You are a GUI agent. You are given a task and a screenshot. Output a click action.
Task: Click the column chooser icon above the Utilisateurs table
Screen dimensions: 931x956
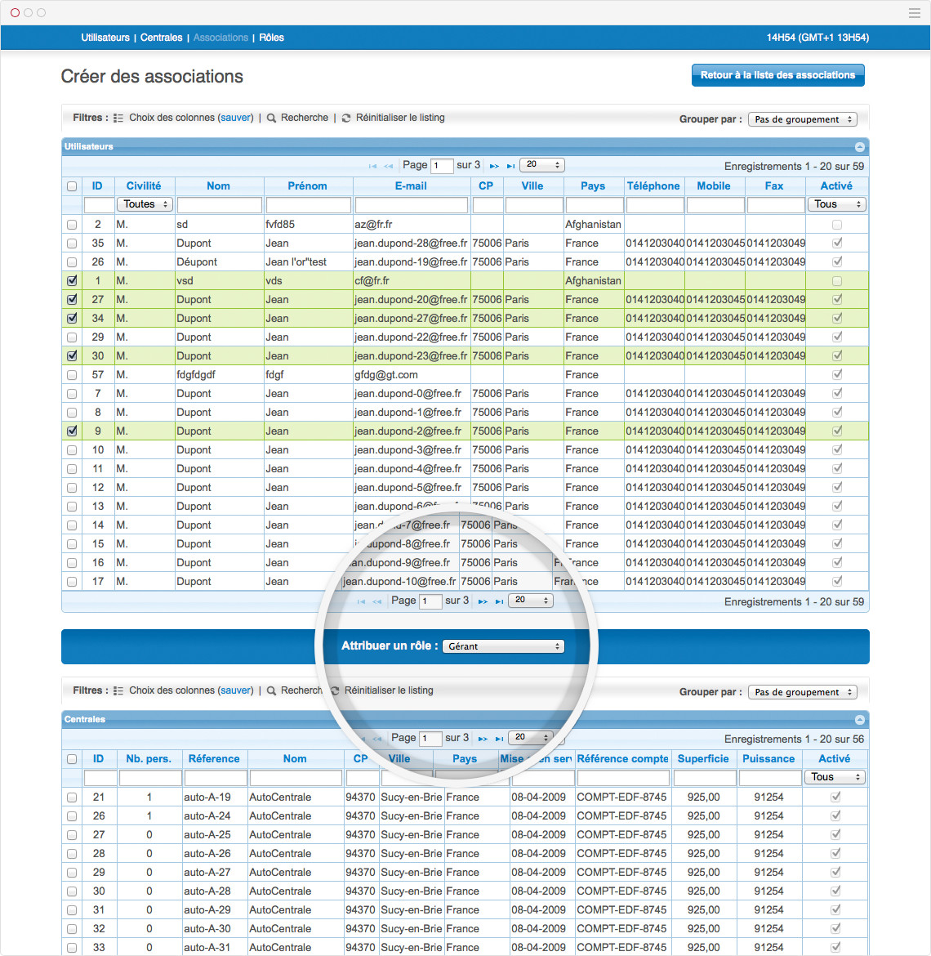click(118, 118)
